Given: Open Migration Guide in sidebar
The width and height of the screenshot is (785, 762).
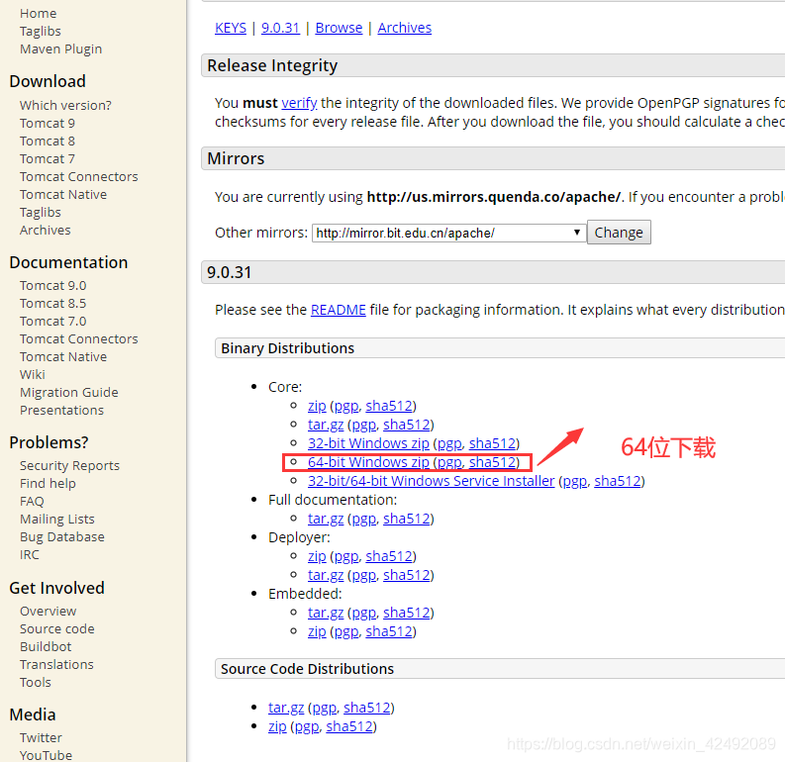Looking at the screenshot, I should click(69, 392).
